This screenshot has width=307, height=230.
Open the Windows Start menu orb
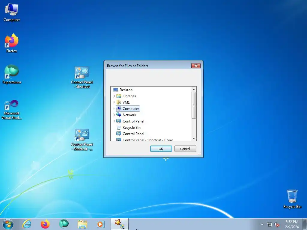tap(8, 224)
